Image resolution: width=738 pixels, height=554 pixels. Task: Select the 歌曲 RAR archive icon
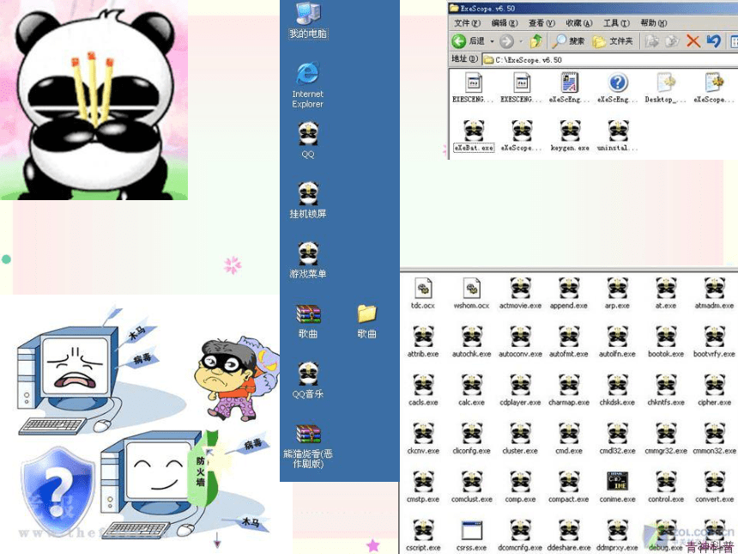[x=308, y=321]
